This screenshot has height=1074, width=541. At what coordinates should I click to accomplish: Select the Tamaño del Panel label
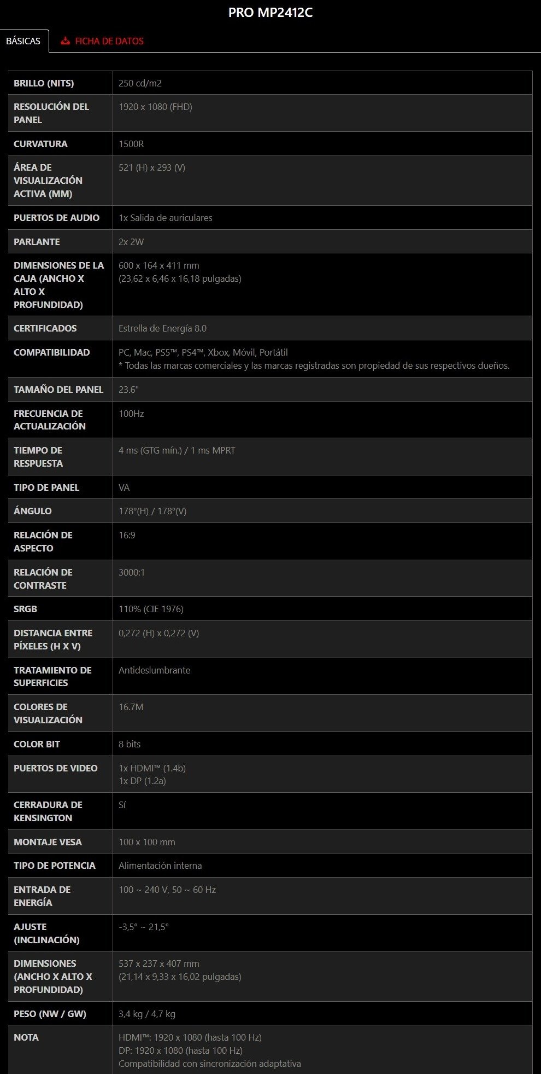(58, 390)
